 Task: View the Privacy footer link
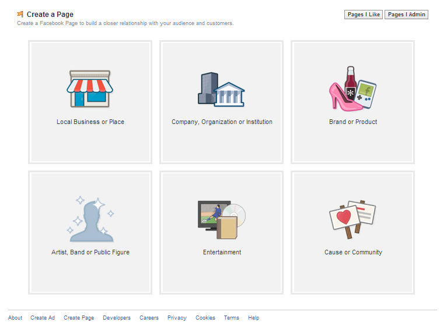177,318
